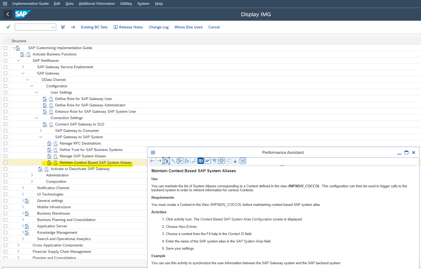
Task: Run activity icon for Activate or Deactivate SAP Gateway
Action: [47, 169]
